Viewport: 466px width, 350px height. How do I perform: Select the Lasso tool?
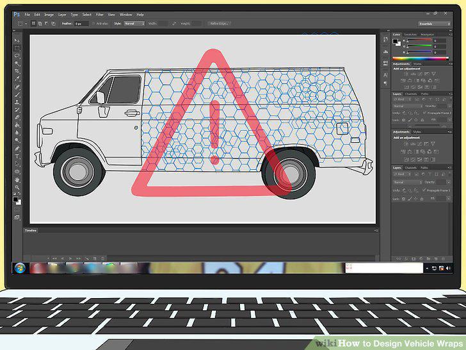click(x=17, y=56)
